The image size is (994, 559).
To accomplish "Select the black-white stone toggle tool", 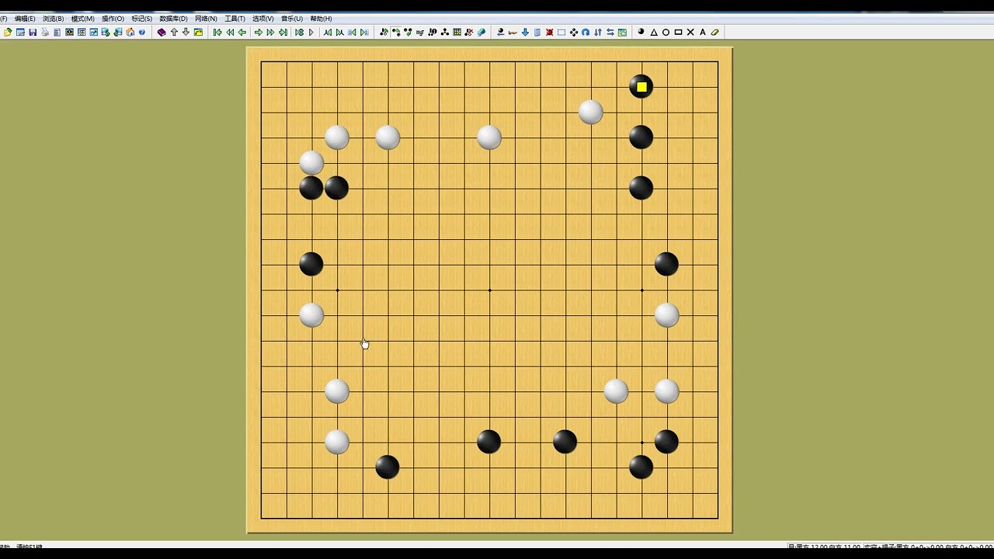I will 641,32.
